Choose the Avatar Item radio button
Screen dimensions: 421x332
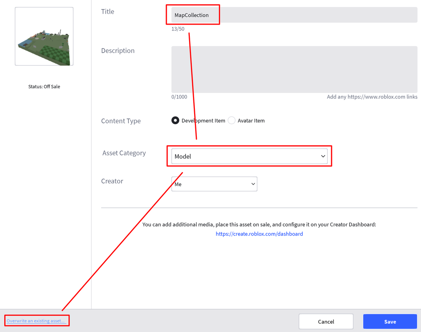click(232, 121)
